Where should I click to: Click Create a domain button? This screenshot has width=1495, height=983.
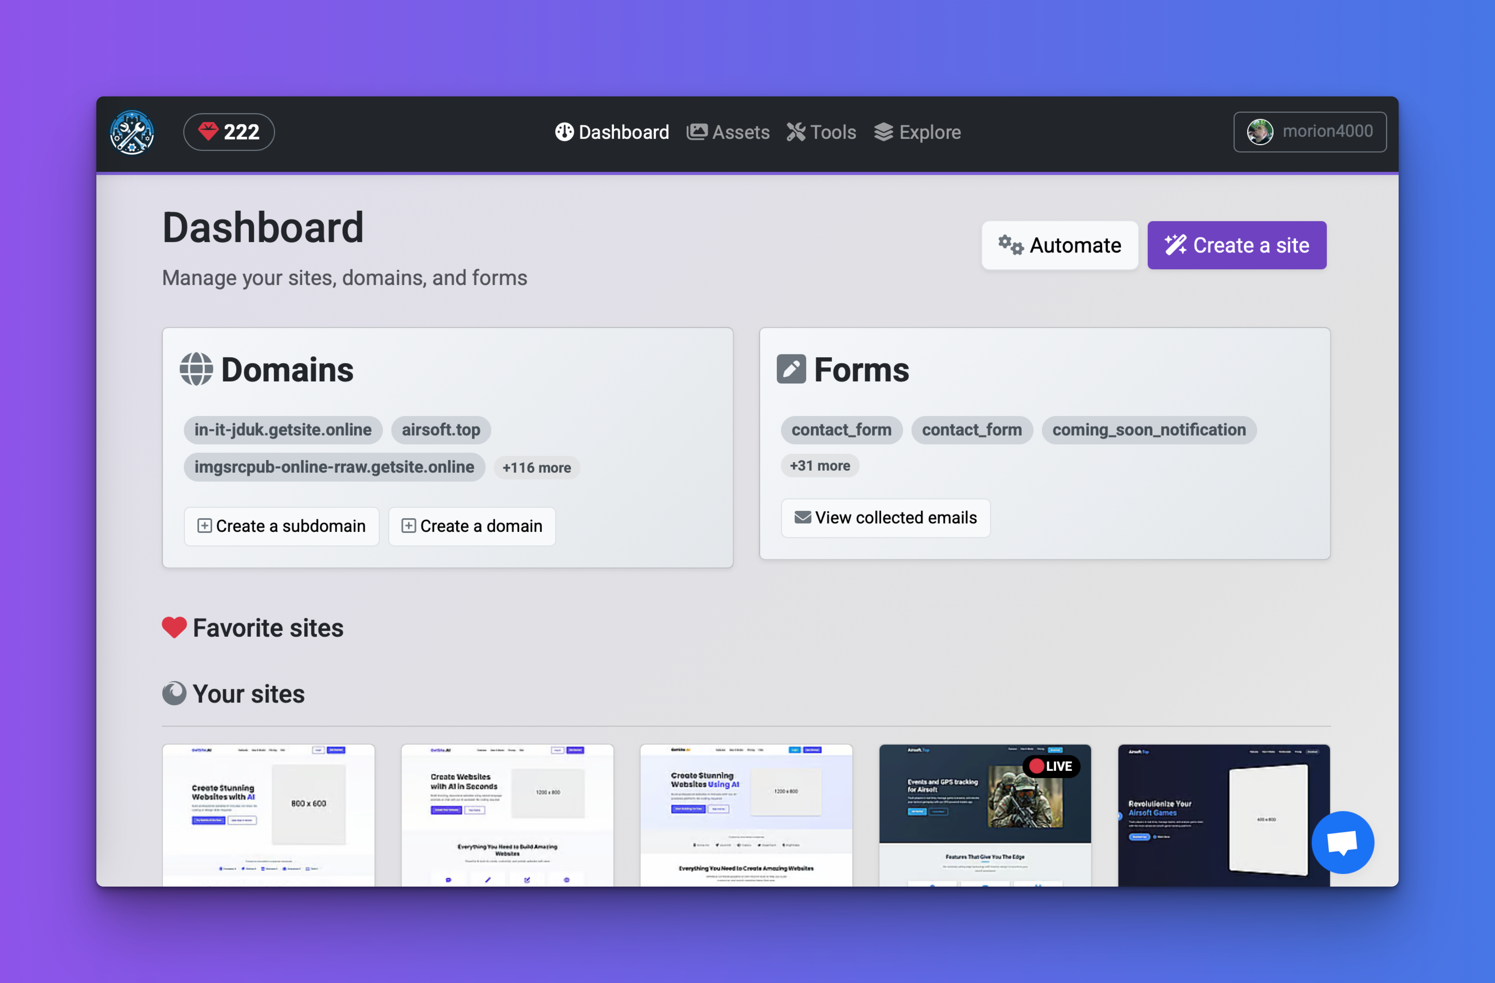[472, 526]
